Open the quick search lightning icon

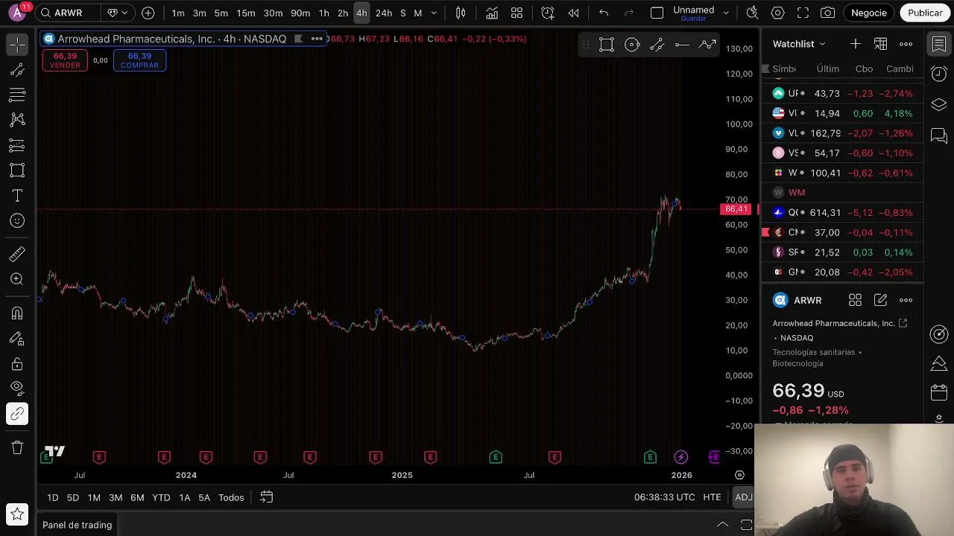pos(752,13)
